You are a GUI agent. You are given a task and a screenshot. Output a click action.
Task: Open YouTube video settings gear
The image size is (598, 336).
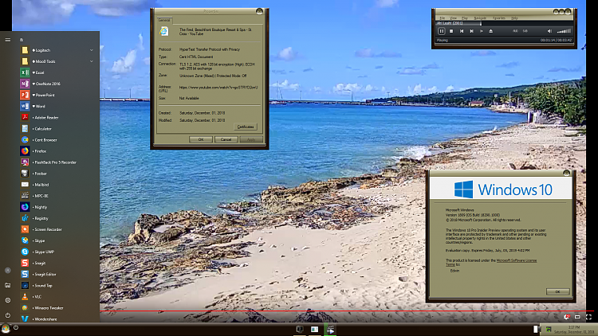[567, 317]
